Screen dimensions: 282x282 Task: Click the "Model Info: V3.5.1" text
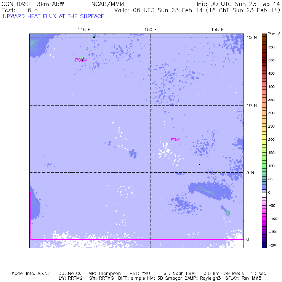tap(31, 274)
